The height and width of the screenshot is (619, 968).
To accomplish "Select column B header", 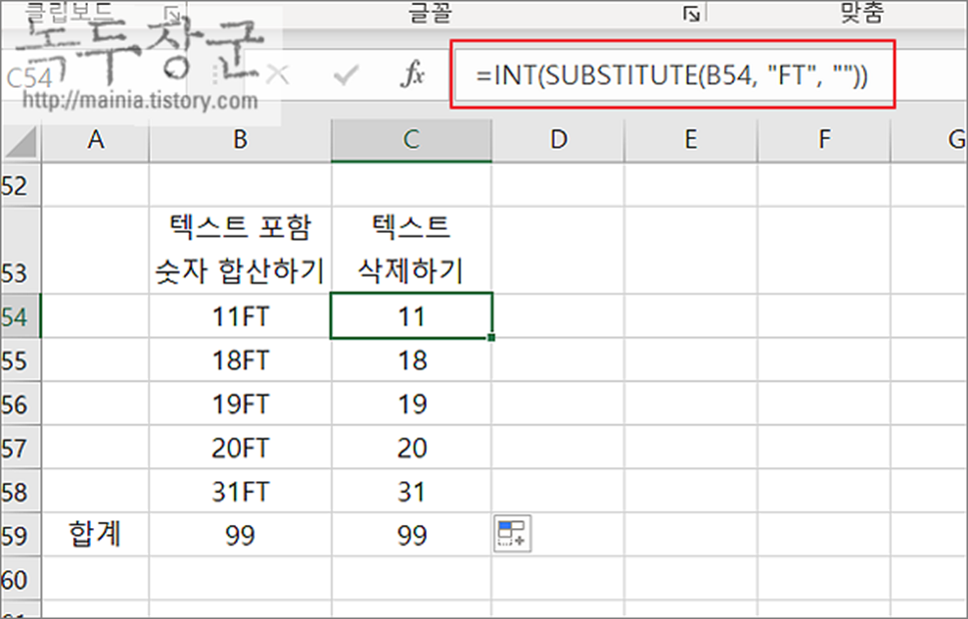I will 240,141.
